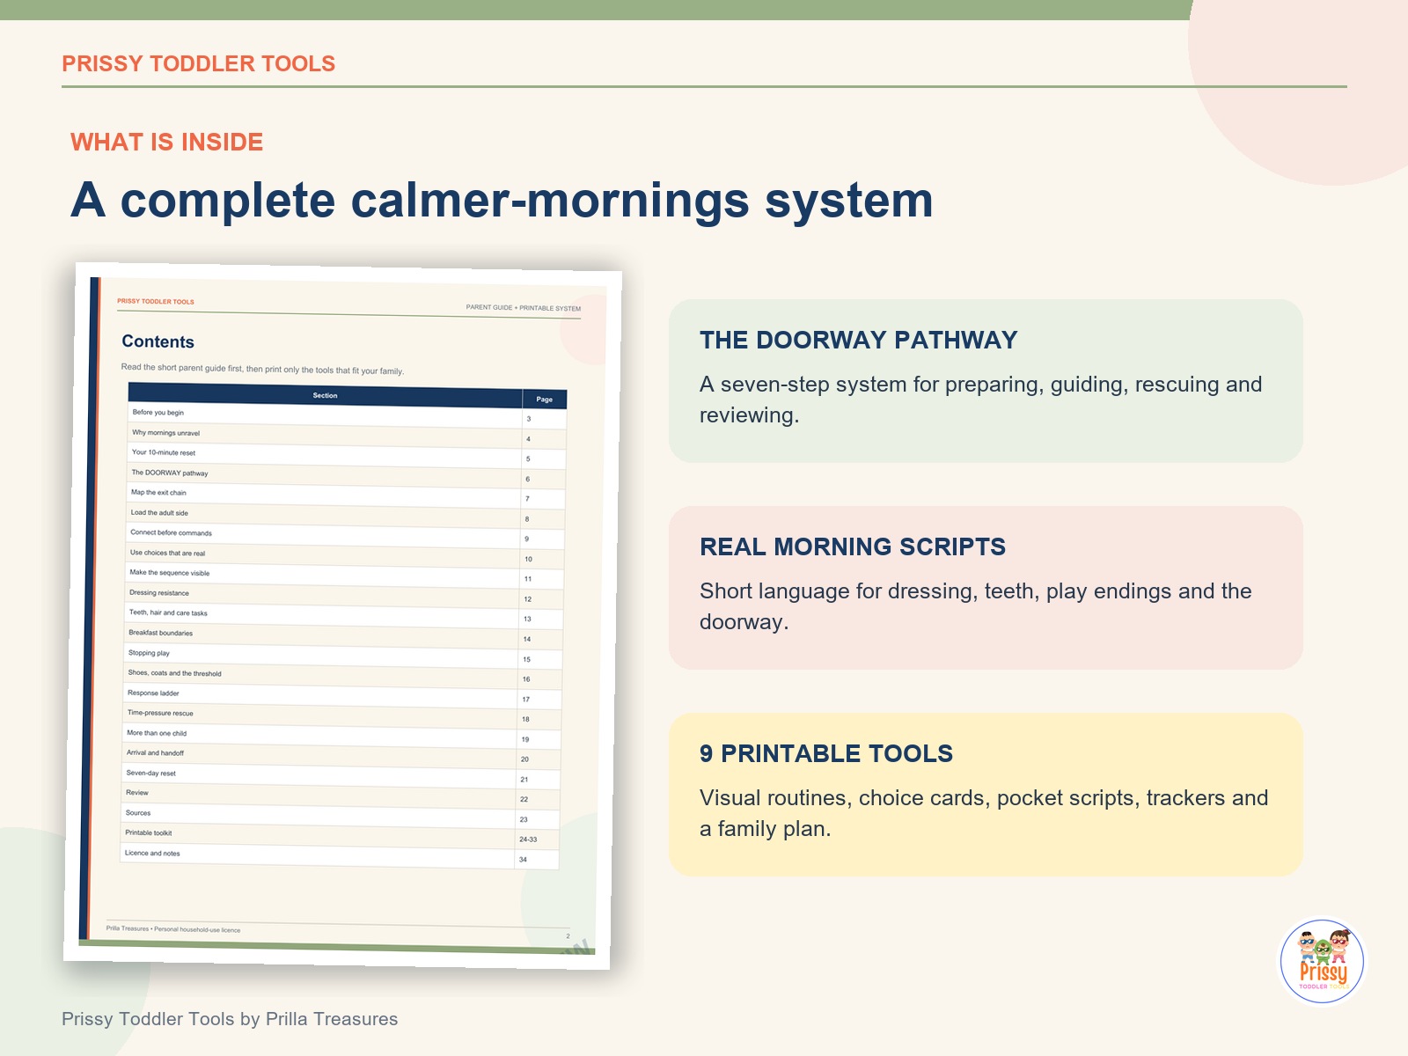The width and height of the screenshot is (1408, 1056).
Task: Select '9 PRINTABLE TOOLS' card heading
Action: coord(826,753)
